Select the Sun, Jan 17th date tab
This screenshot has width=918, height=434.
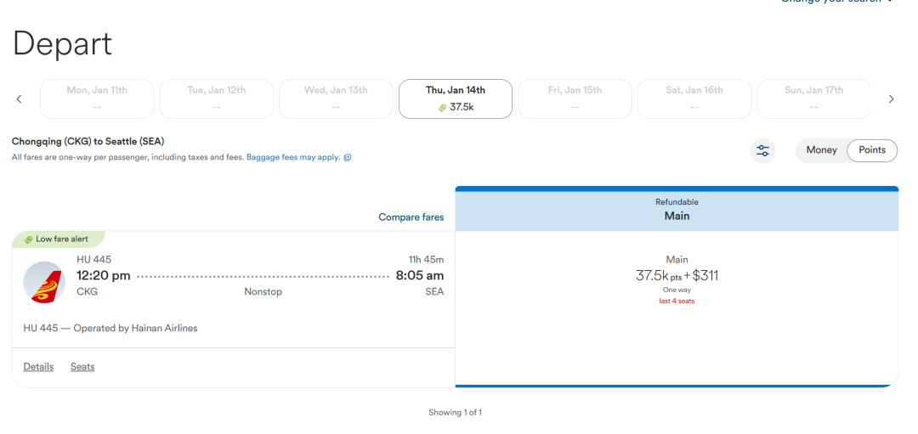(813, 99)
